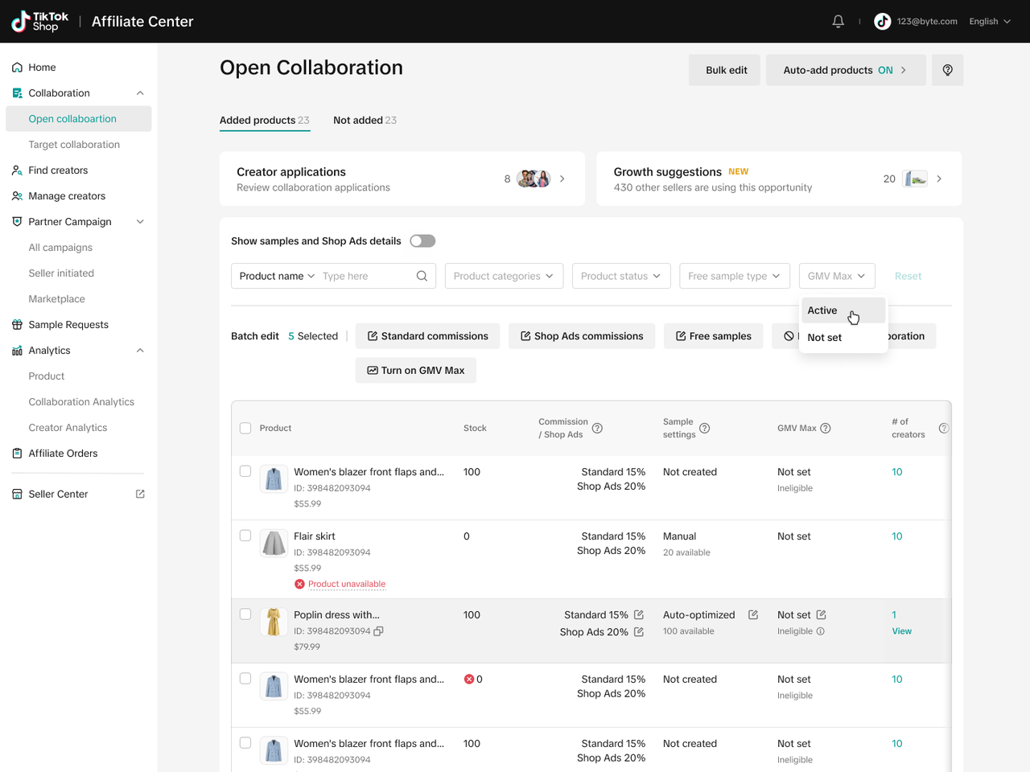Check the select-all checkbox in table header
The height and width of the screenshot is (772, 1030).
point(245,428)
